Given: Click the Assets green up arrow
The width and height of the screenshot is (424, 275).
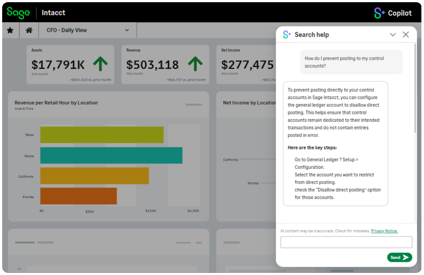Looking at the screenshot, I should tap(101, 64).
